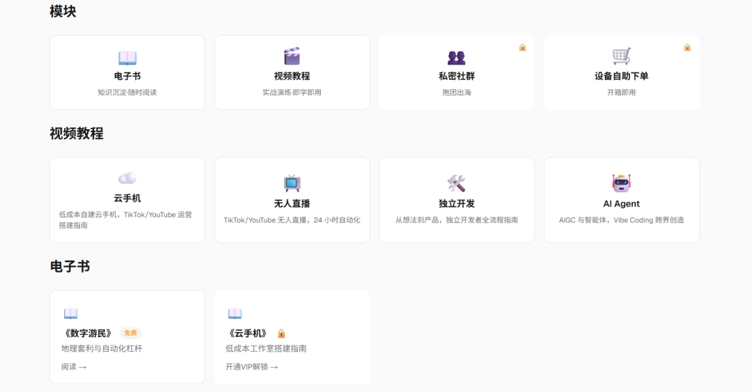Click the 视频教程 section heading
Viewport: 752px width, 392px height.
pos(77,133)
